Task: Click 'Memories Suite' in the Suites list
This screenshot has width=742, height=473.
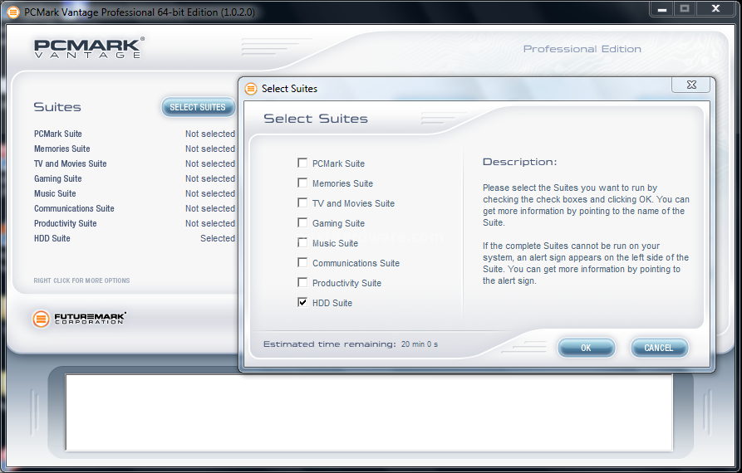Action: click(x=62, y=149)
